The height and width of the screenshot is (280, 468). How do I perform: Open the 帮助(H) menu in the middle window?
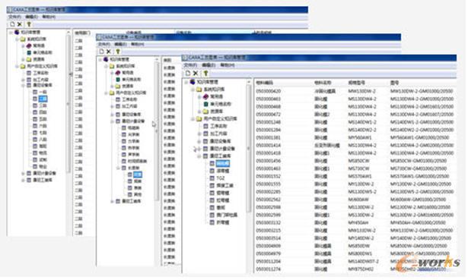[x=137, y=44]
